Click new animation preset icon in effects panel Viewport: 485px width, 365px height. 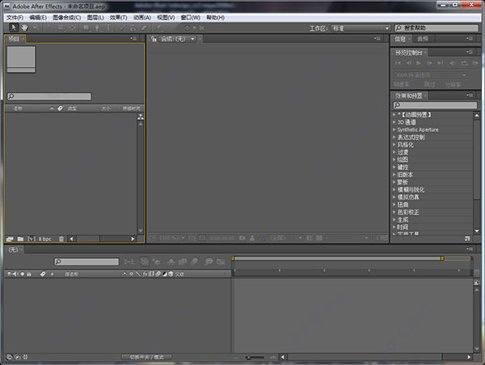467,239
